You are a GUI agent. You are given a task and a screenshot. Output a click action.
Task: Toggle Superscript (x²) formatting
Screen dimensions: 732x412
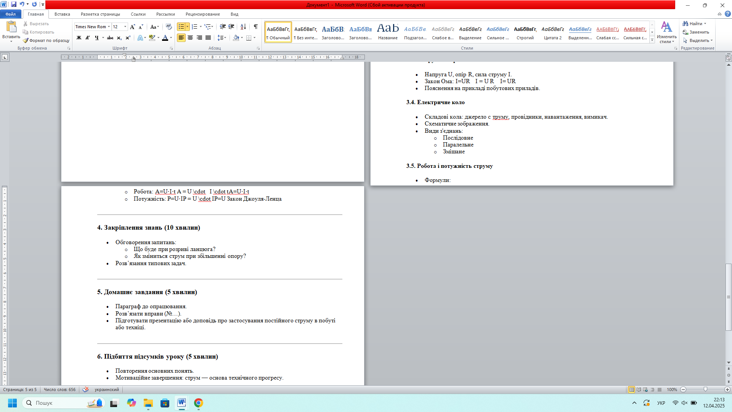128,38
